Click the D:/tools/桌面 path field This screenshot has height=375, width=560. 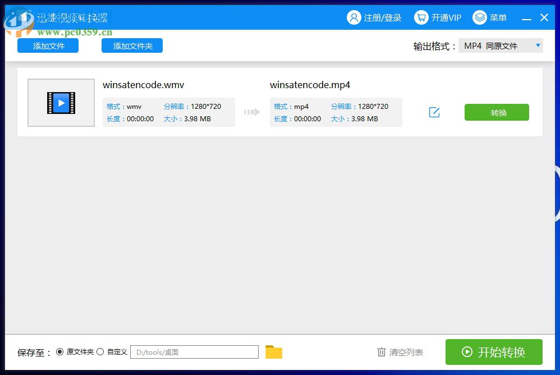(x=194, y=352)
